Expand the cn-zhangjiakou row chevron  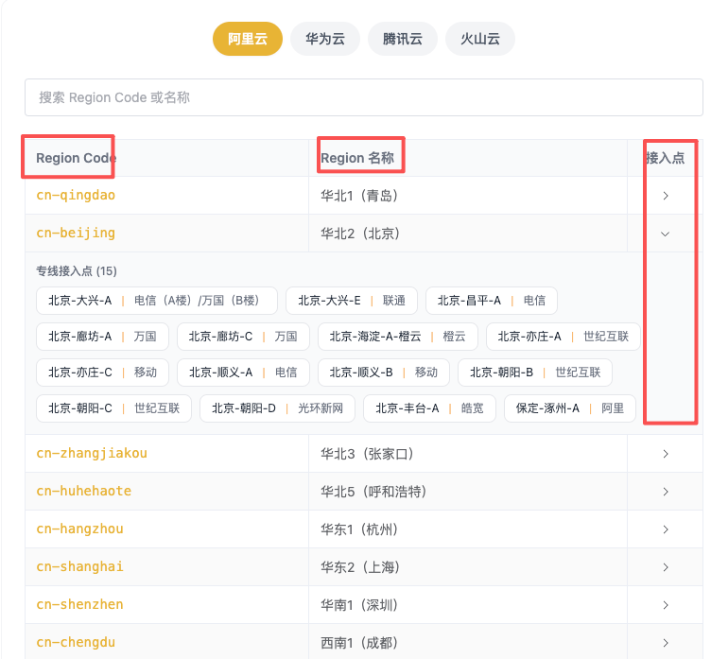tap(666, 454)
